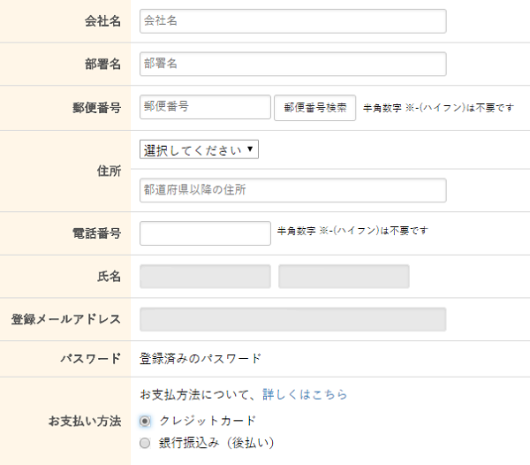Click the 都道府県以降の住所 address field
Image resolution: width=530 pixels, height=465 pixels.
pos(292,190)
